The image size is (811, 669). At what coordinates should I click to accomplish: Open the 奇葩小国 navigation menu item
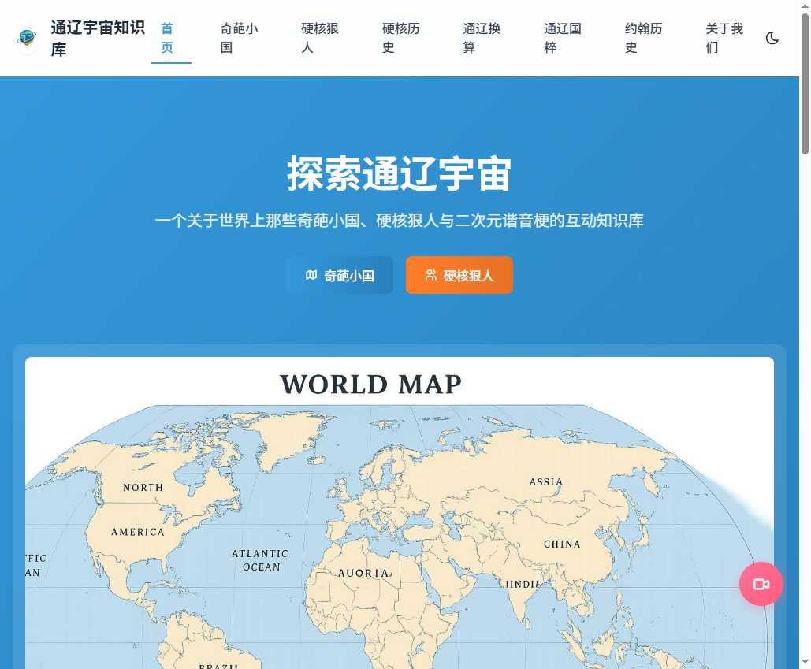pos(239,37)
